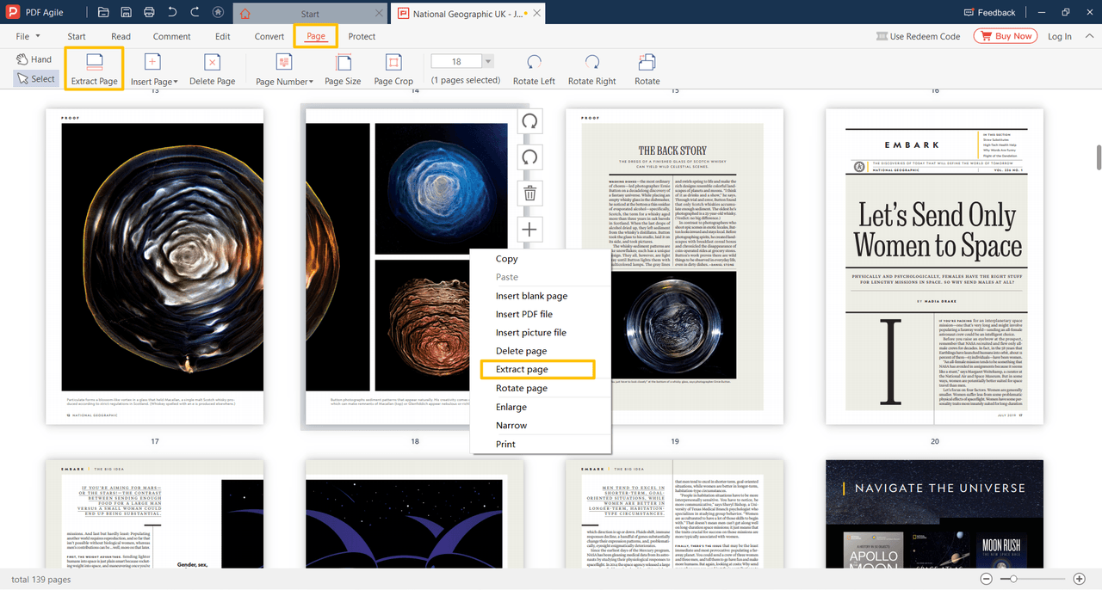The height and width of the screenshot is (590, 1102).
Task: Click the Undo arrow icon
Action: (x=172, y=13)
